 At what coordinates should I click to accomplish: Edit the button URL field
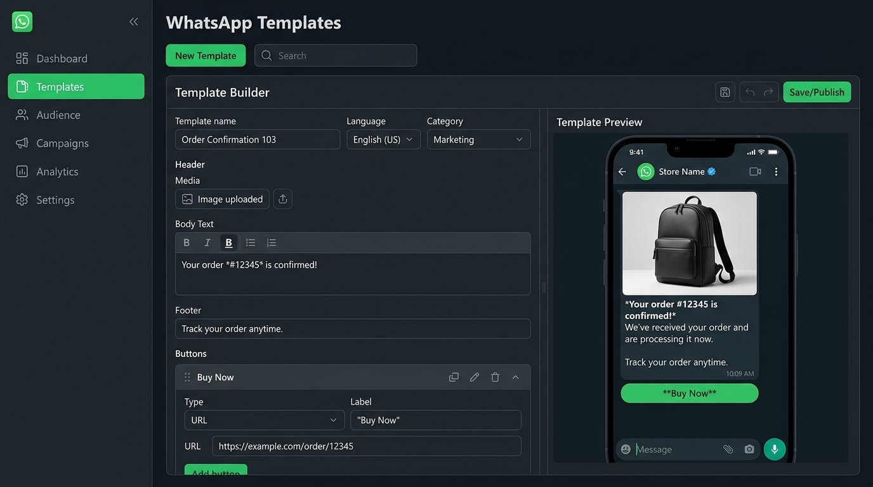[x=367, y=446]
